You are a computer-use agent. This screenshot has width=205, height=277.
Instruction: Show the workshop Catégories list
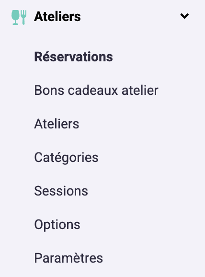point(66,157)
